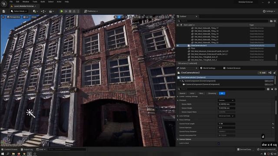Viewport: 278px width, 156px height.
Task: Collapse the SceneComponent tree node
Action: point(180,81)
